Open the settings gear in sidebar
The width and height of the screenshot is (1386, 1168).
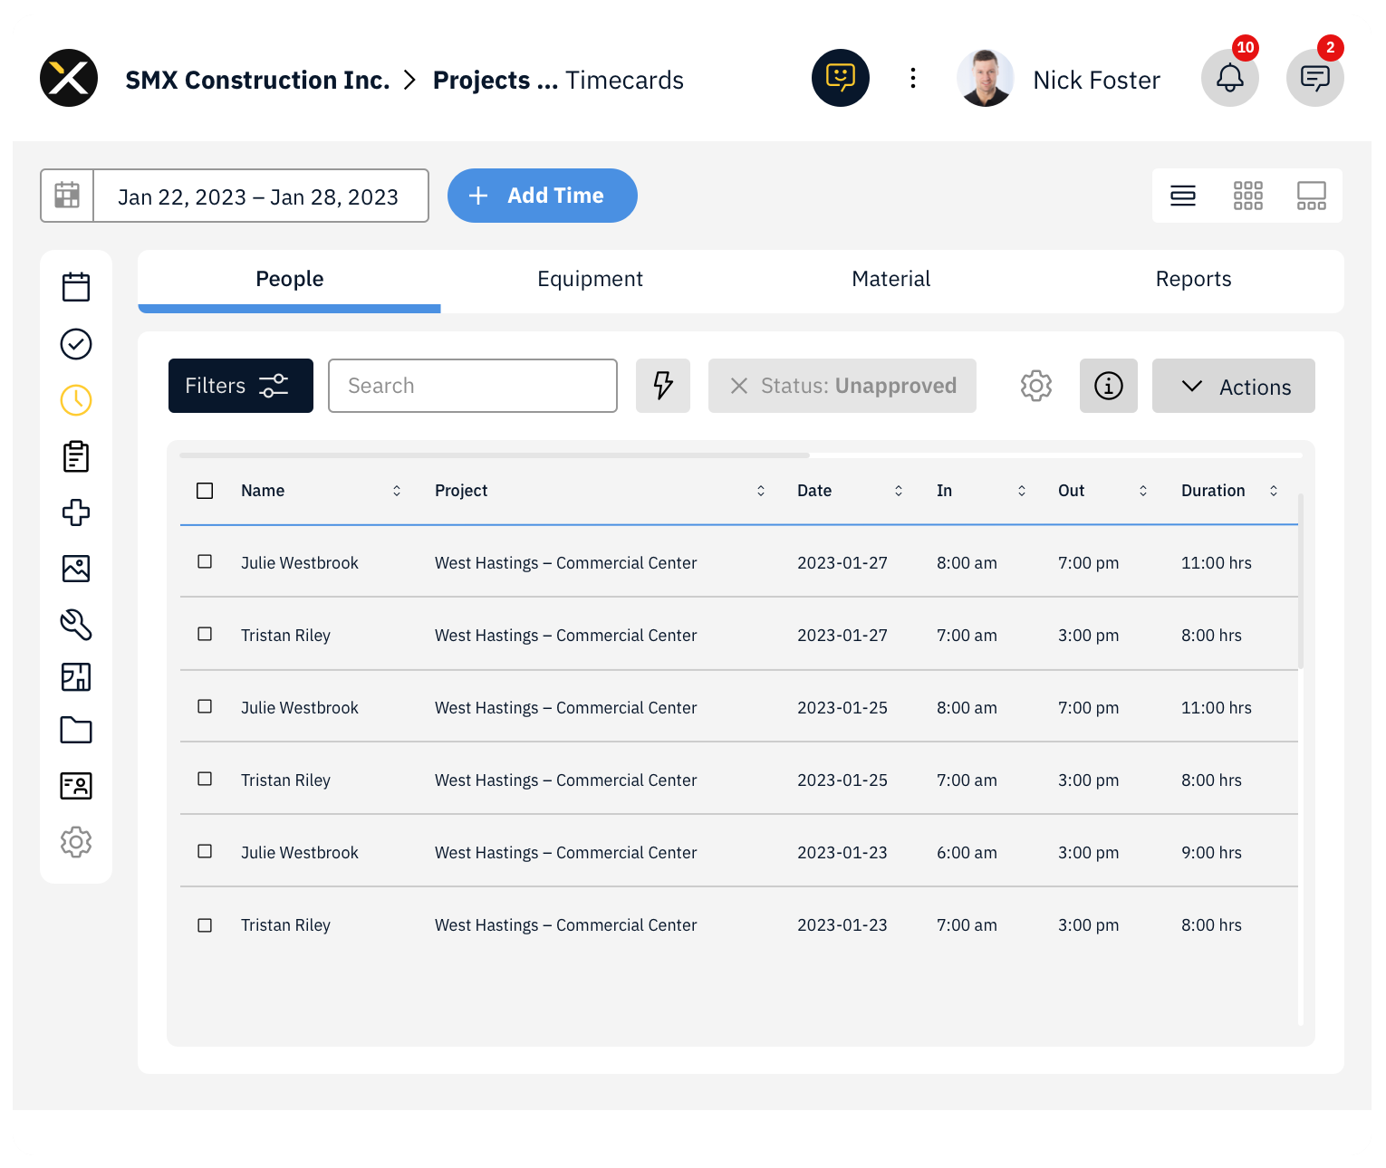pyautogui.click(x=76, y=842)
